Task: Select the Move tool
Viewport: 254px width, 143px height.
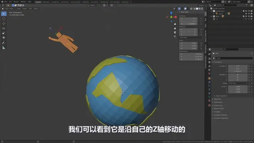Action: point(4,24)
